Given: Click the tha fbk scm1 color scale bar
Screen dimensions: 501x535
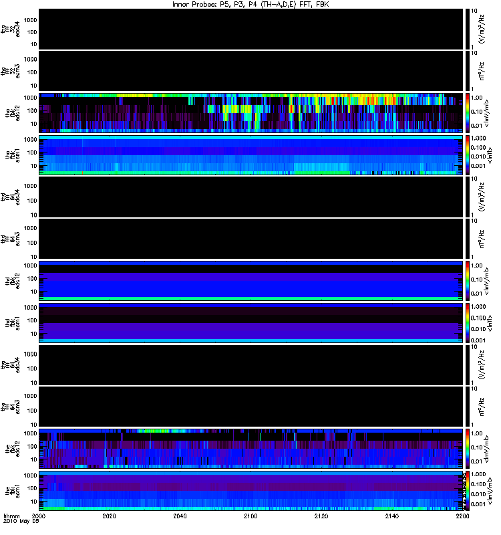Looking at the screenshot, I should coord(468,155).
